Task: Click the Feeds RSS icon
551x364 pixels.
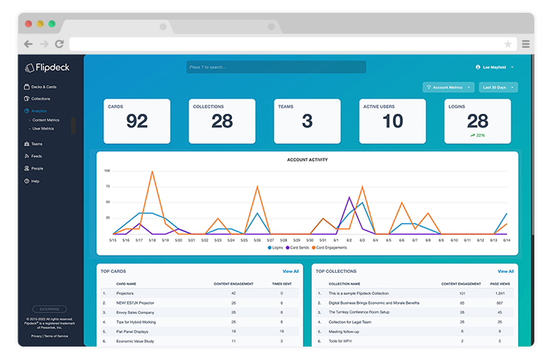Action: coord(27,156)
